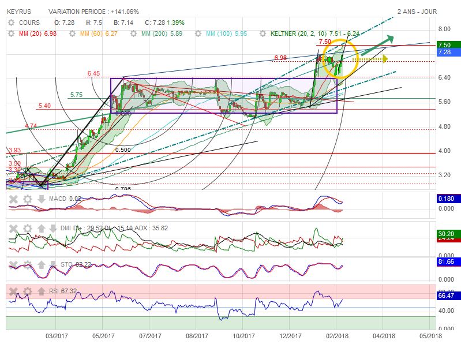The image size is (461, 344).
Task: Click the 6.40 price axis value
Action: click(444, 77)
